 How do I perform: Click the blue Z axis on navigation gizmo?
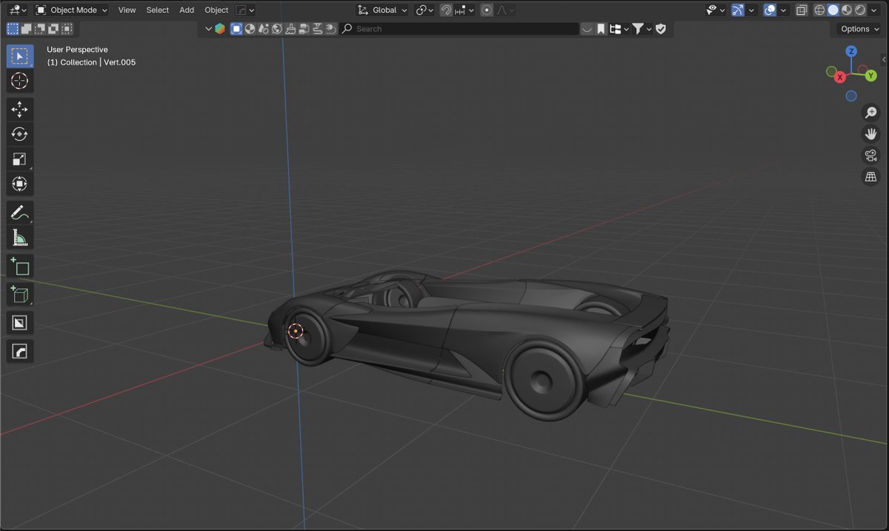click(852, 51)
